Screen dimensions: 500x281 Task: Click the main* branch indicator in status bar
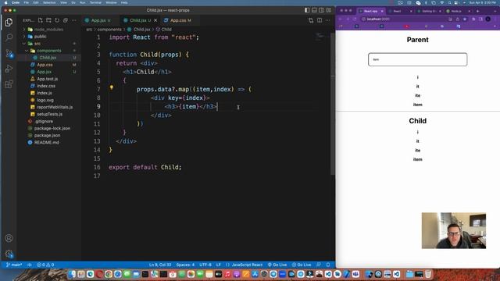[14, 265]
